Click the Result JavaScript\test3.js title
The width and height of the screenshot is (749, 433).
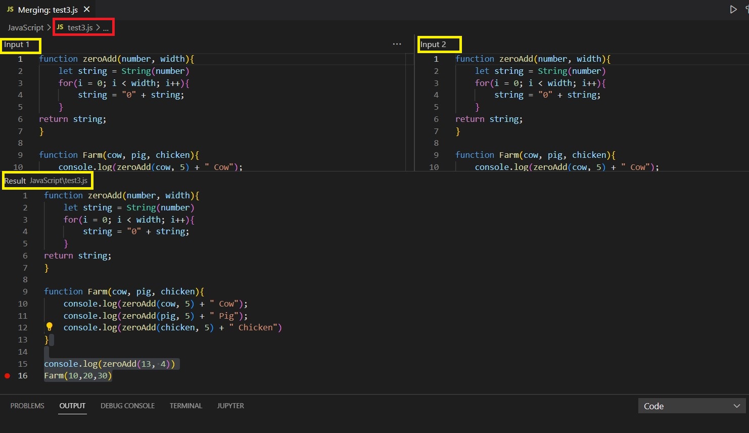[46, 181]
